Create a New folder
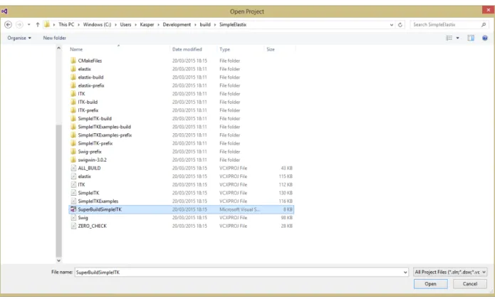The image size is (495, 299). pos(55,38)
